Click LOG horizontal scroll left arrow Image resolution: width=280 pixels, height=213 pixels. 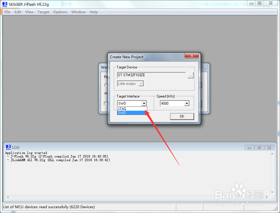(x=8, y=197)
